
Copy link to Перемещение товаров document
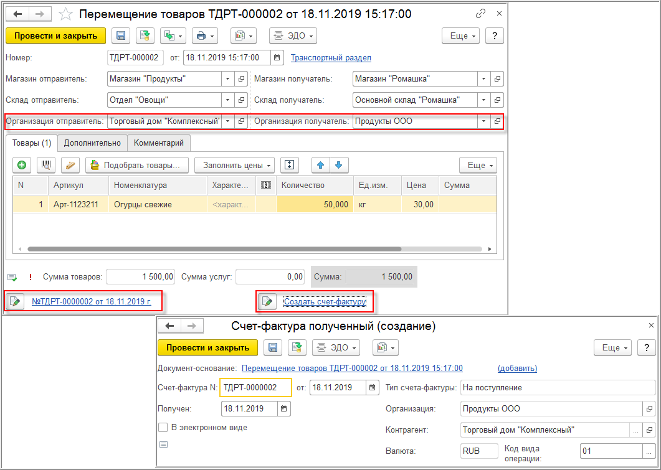[x=480, y=14]
